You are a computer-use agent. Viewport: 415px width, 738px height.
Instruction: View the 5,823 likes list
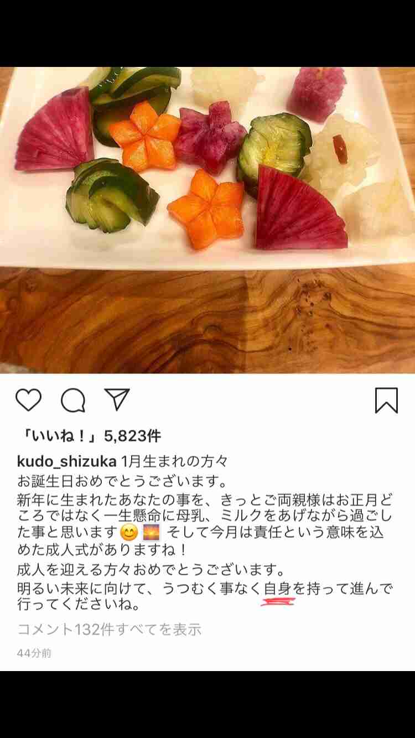click(89, 436)
